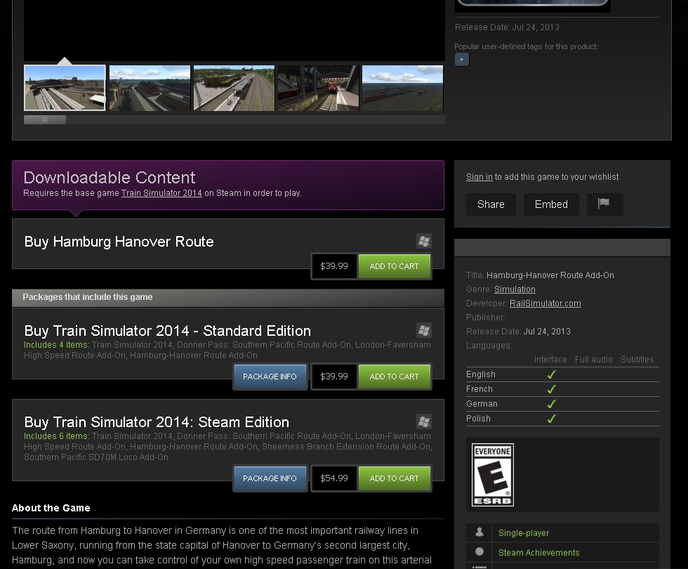This screenshot has height=569, width=688.
Task: Open the first station screenshot thumbnail
Action: [65, 88]
